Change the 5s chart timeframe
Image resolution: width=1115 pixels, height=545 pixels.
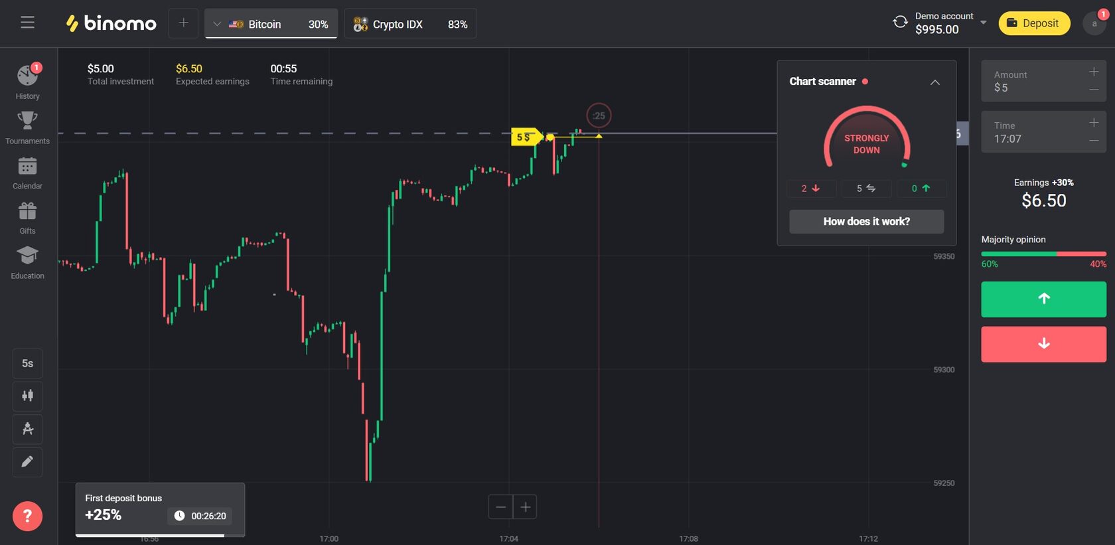(x=27, y=363)
